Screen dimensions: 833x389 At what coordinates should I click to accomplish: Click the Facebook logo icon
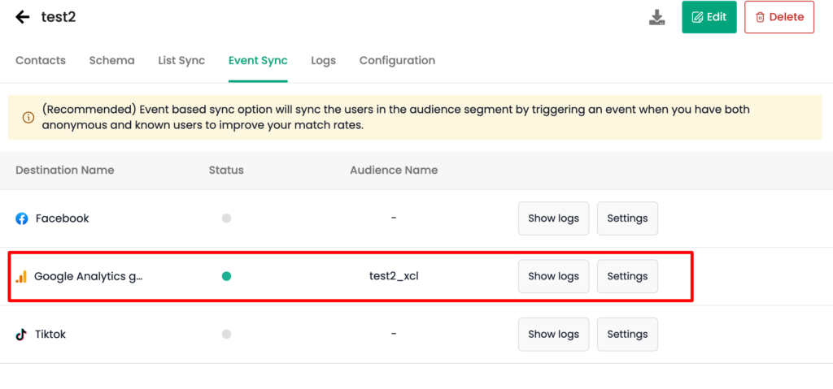click(22, 218)
